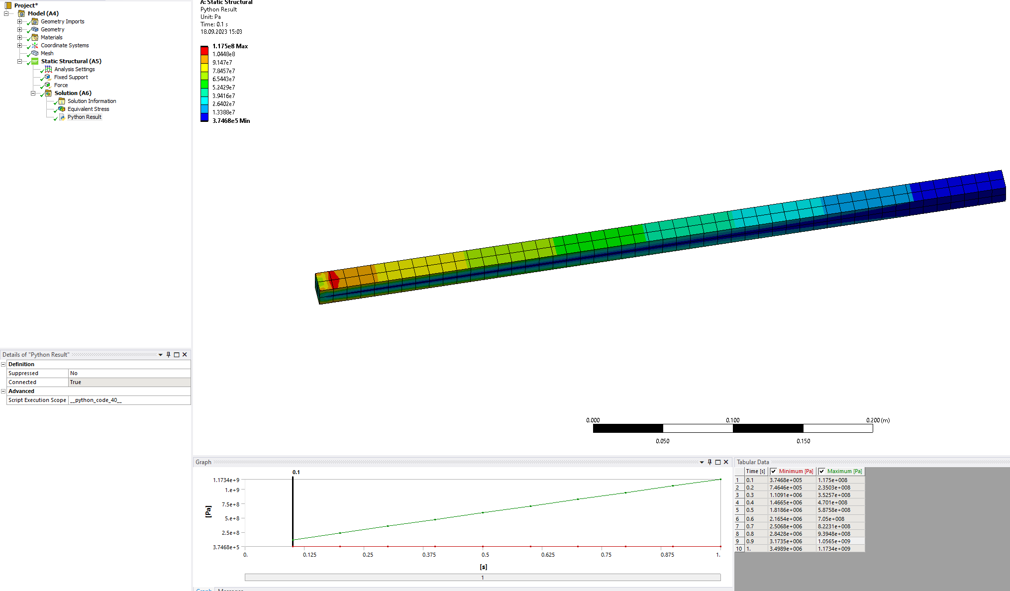The height and width of the screenshot is (591, 1010).
Task: Click the 3.7468e5 Min legend label
Action: coord(231,121)
